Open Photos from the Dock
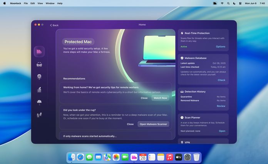Image resolution: width=268 pixels, height=164 pixels. [116, 157]
